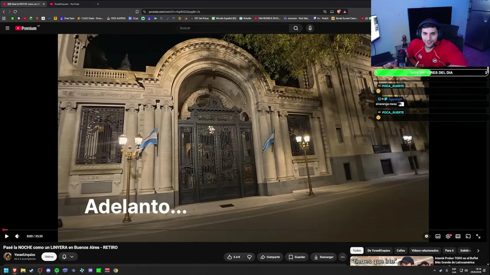Open player settings gear
This screenshot has height=275, width=490.
click(448, 236)
